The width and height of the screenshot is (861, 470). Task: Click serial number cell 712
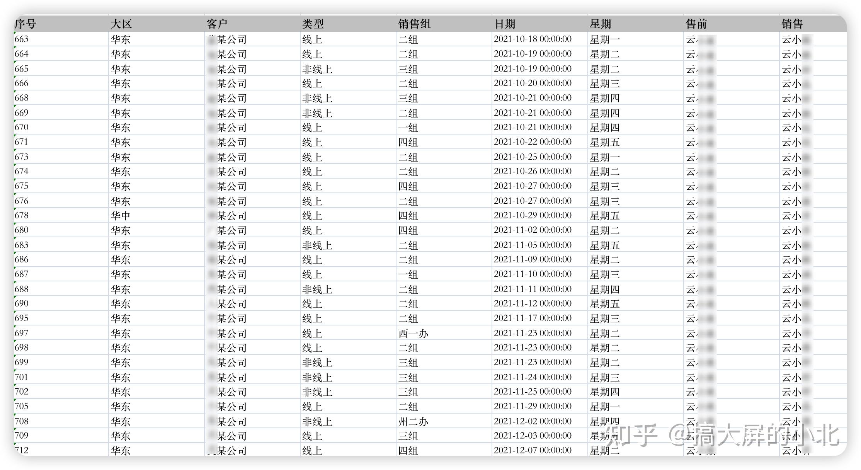click(22, 450)
